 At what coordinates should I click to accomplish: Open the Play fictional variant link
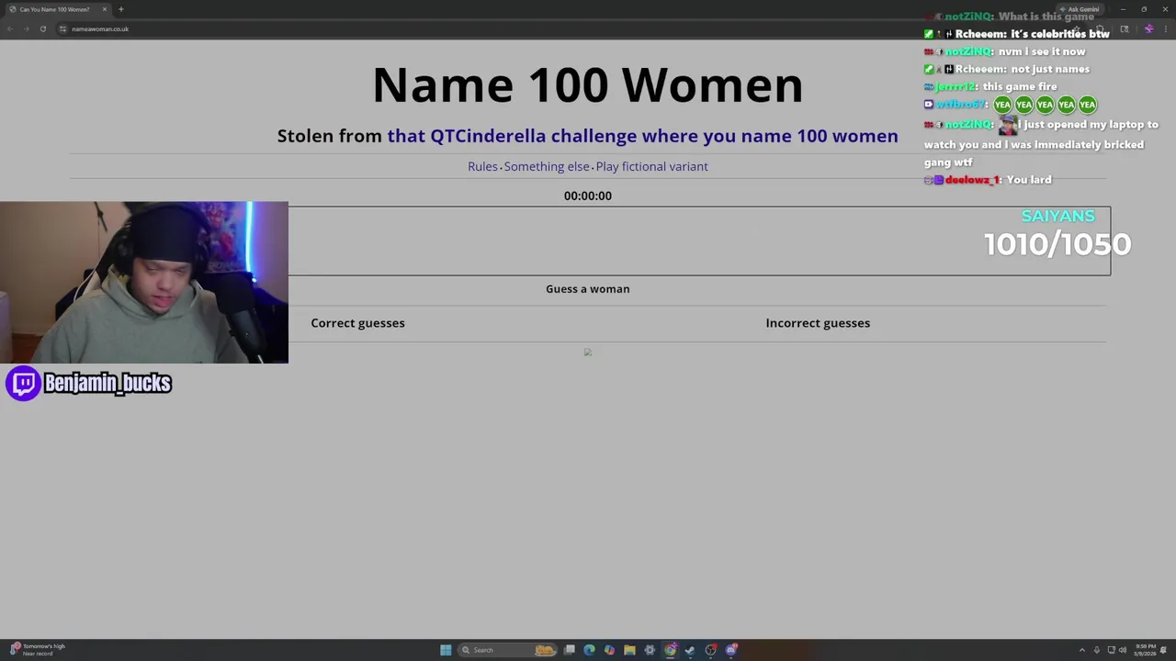coord(651,166)
